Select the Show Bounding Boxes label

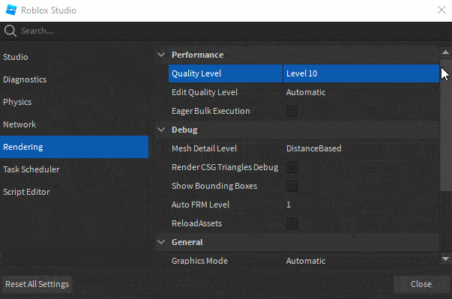(x=214, y=186)
